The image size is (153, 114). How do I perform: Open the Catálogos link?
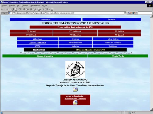click(x=113, y=46)
